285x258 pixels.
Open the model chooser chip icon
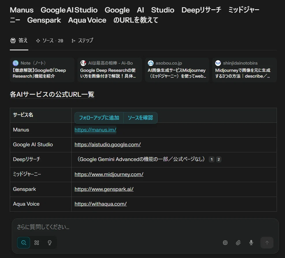225,242
